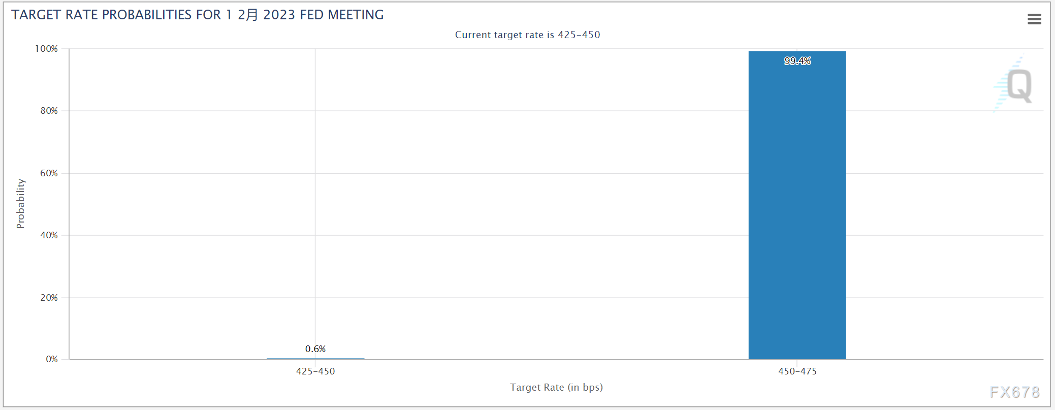This screenshot has height=410, width=1055.
Task: Click the 80% y-axis label
Action: [49, 111]
